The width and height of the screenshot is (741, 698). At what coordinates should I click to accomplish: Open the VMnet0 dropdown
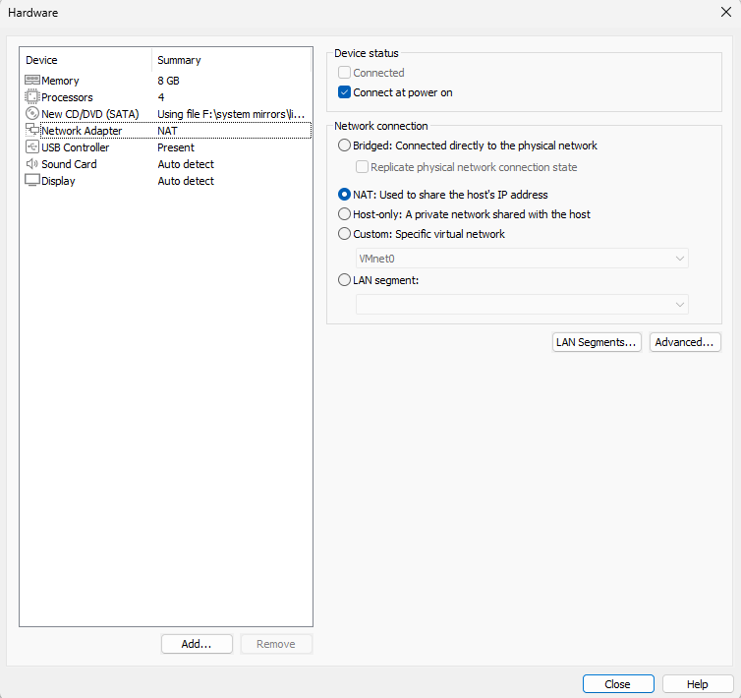tap(522, 259)
